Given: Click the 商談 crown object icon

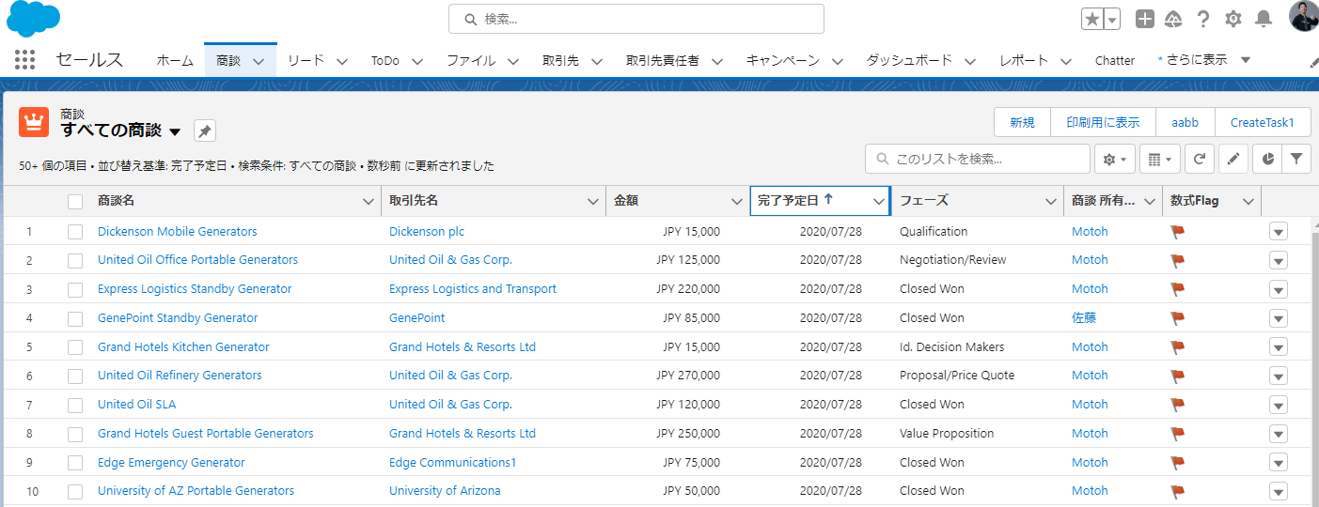Looking at the screenshot, I should (34, 123).
